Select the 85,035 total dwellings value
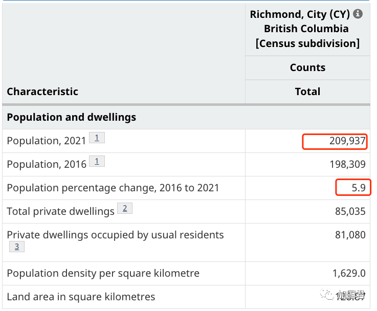377x311 pixels. [x=350, y=211]
